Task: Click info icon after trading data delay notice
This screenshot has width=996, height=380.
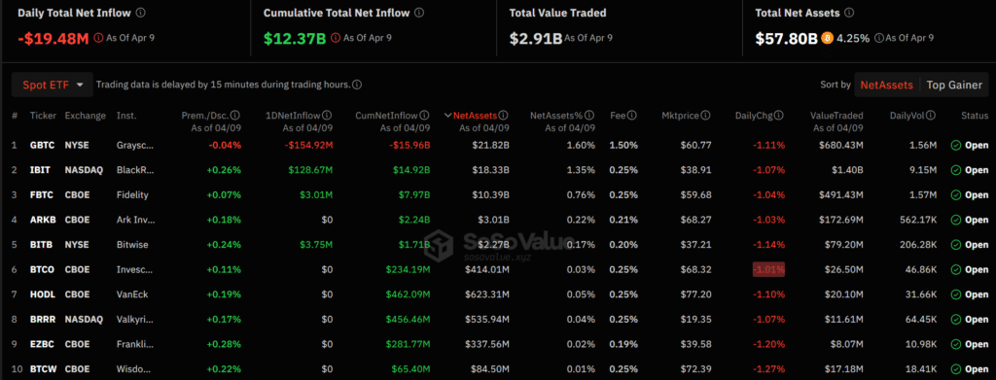Action: (358, 85)
